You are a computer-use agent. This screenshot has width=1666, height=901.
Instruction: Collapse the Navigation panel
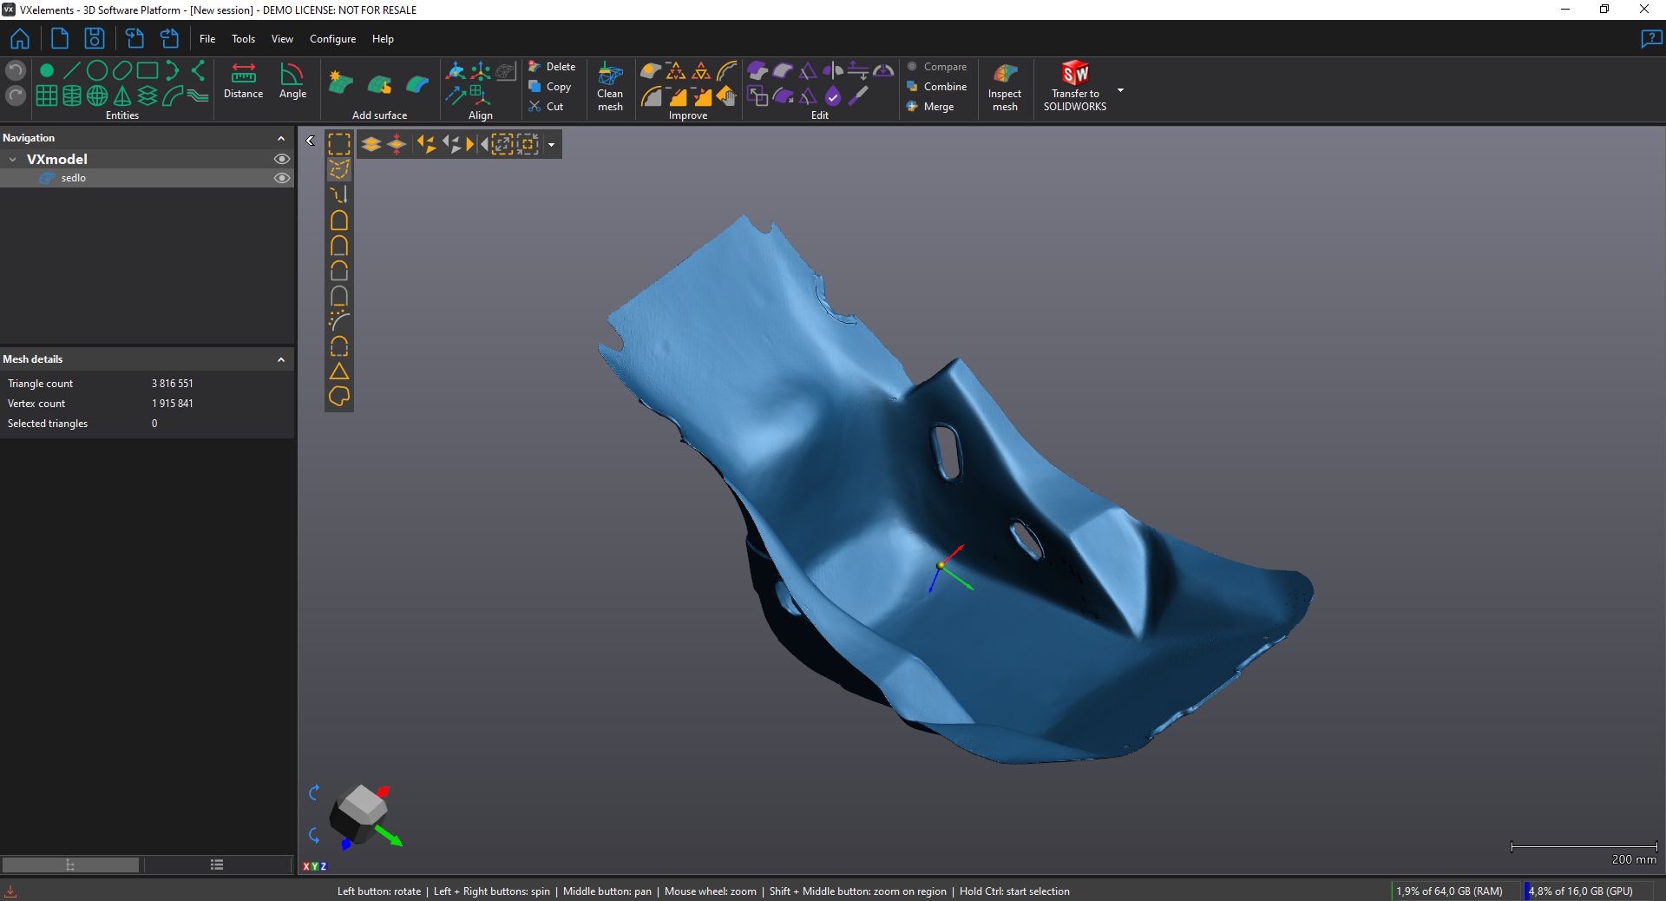click(x=281, y=138)
